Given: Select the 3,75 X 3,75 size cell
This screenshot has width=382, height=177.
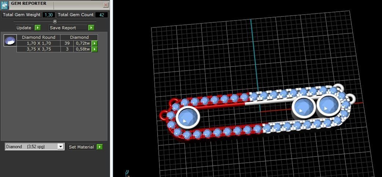Looking at the screenshot, I should coord(38,49).
